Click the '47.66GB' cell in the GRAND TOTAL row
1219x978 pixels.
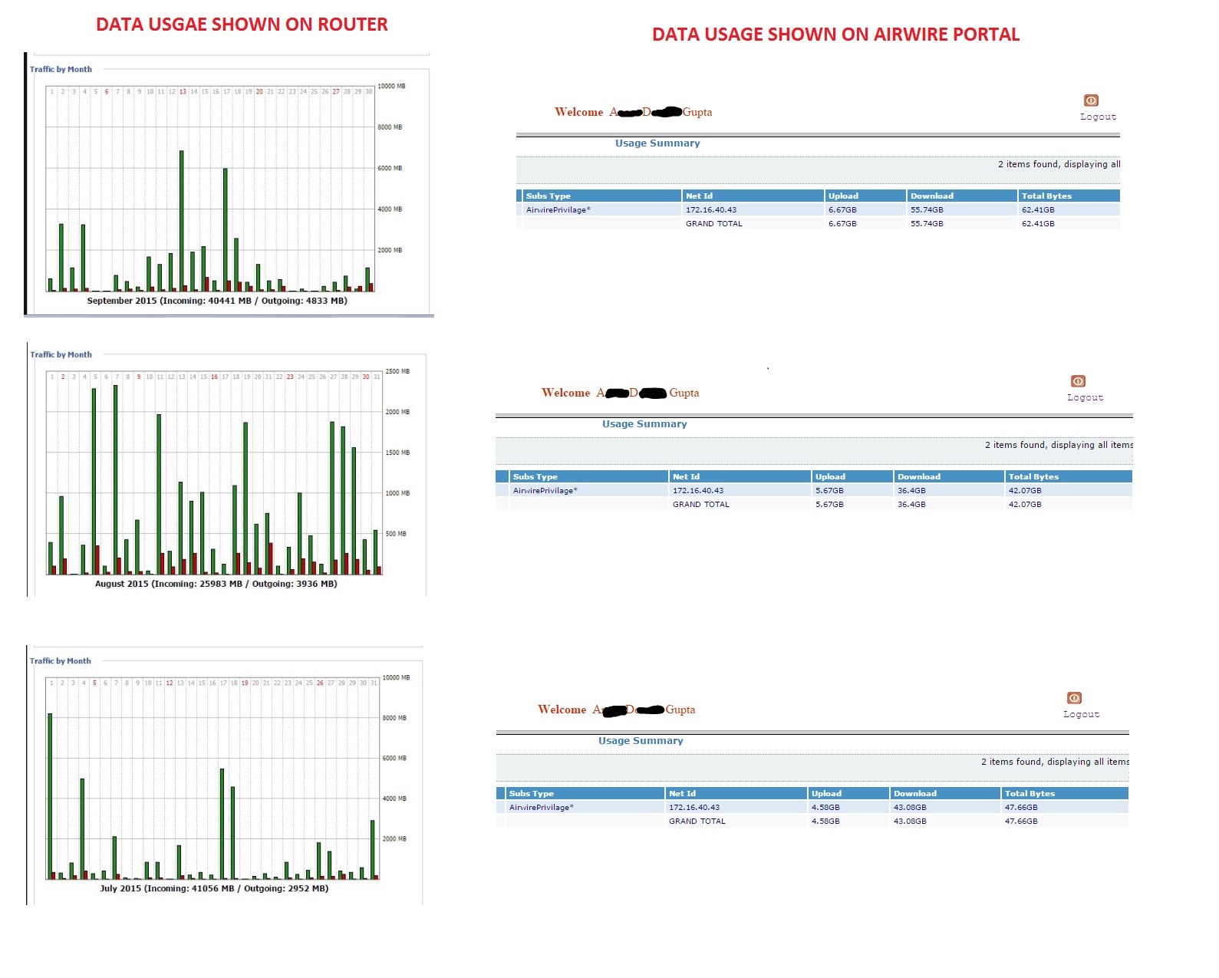[1021, 821]
